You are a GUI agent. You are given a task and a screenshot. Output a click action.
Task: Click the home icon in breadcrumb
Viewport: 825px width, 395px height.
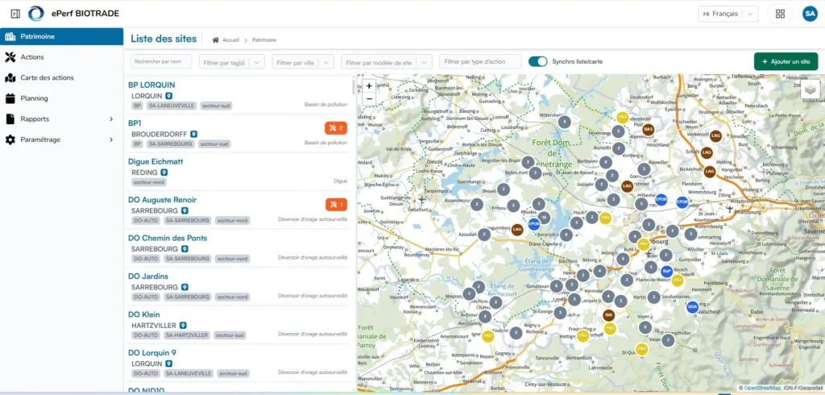[x=216, y=40]
